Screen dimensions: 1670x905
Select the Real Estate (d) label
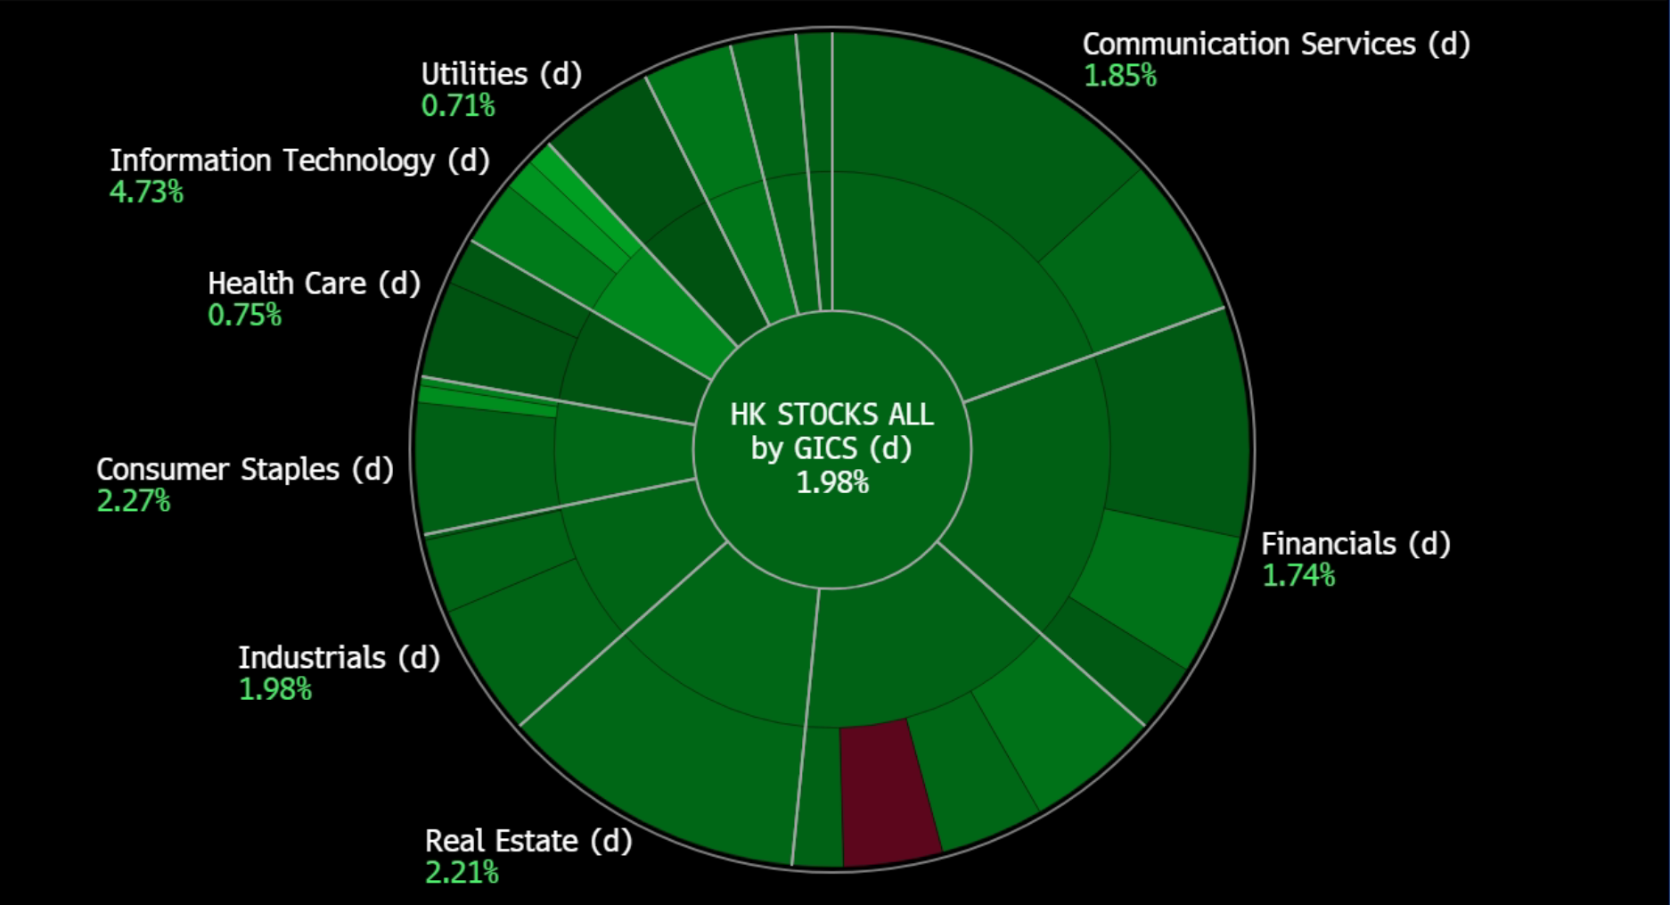click(528, 841)
